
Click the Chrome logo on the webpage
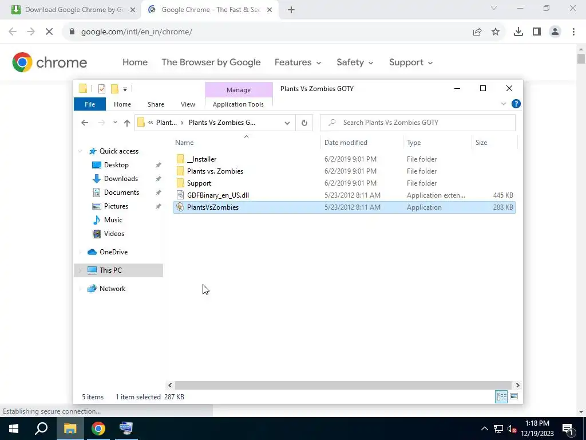click(x=49, y=62)
